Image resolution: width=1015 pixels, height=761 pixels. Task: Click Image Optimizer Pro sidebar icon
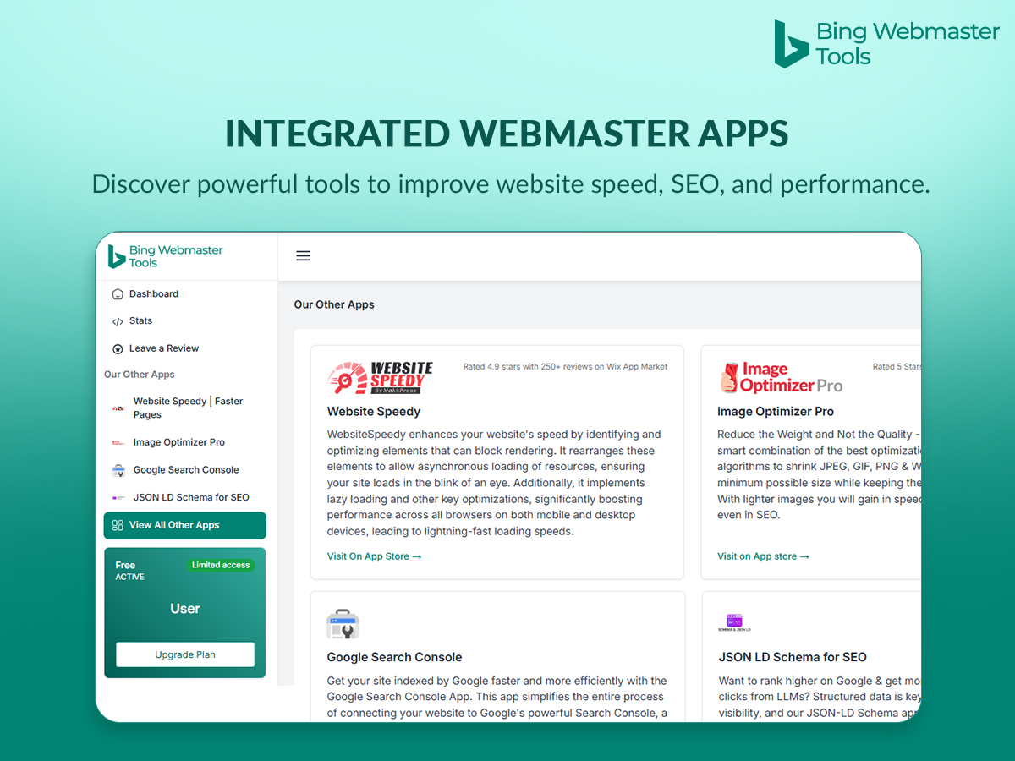tap(118, 442)
